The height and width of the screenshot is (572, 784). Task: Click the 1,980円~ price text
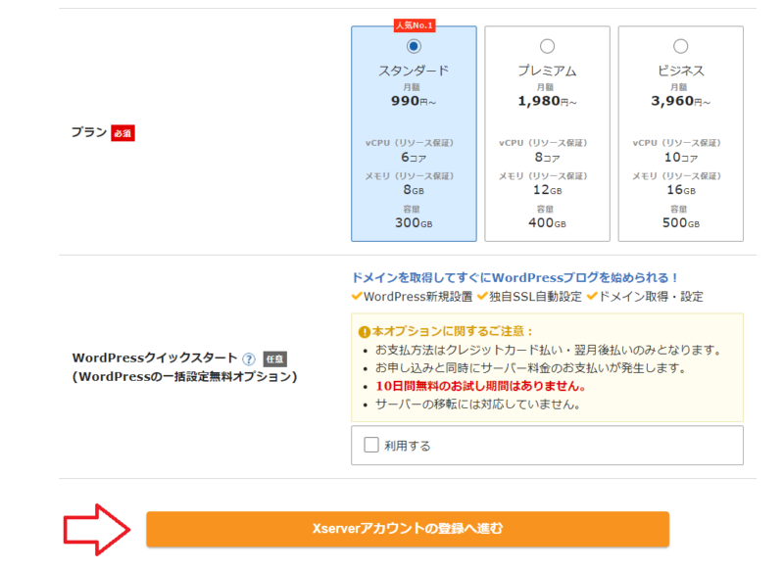pyautogui.click(x=547, y=102)
